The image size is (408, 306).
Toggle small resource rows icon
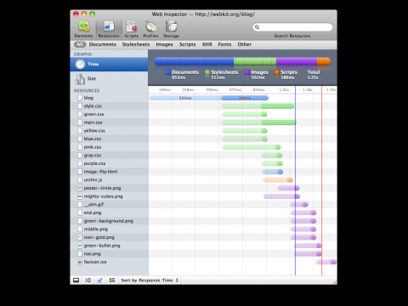[112, 280]
